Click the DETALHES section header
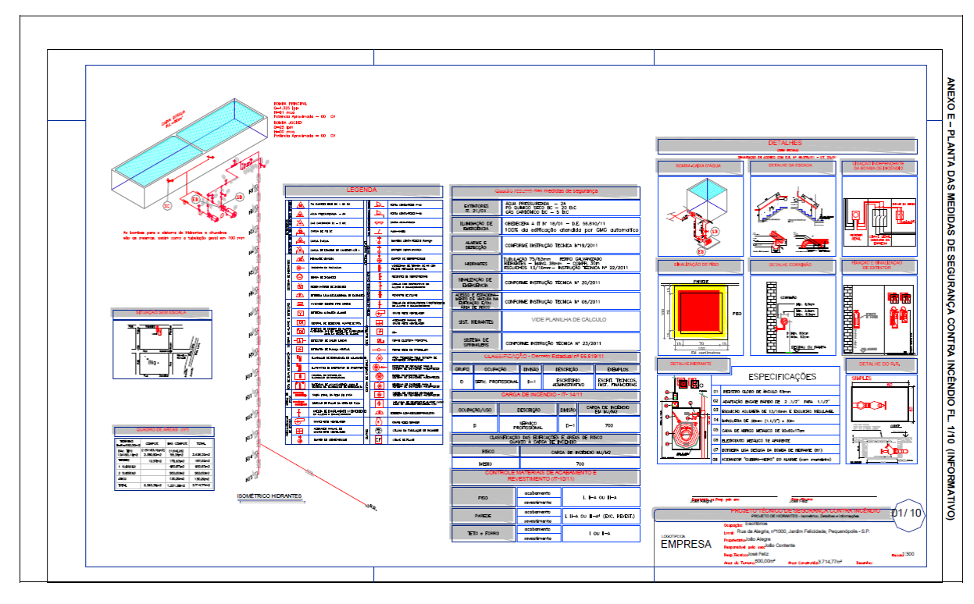This screenshot has height=604, width=974. point(785,144)
